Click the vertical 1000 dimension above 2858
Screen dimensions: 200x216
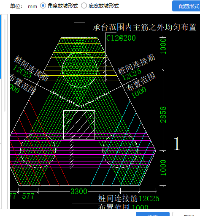click(x=163, y=46)
